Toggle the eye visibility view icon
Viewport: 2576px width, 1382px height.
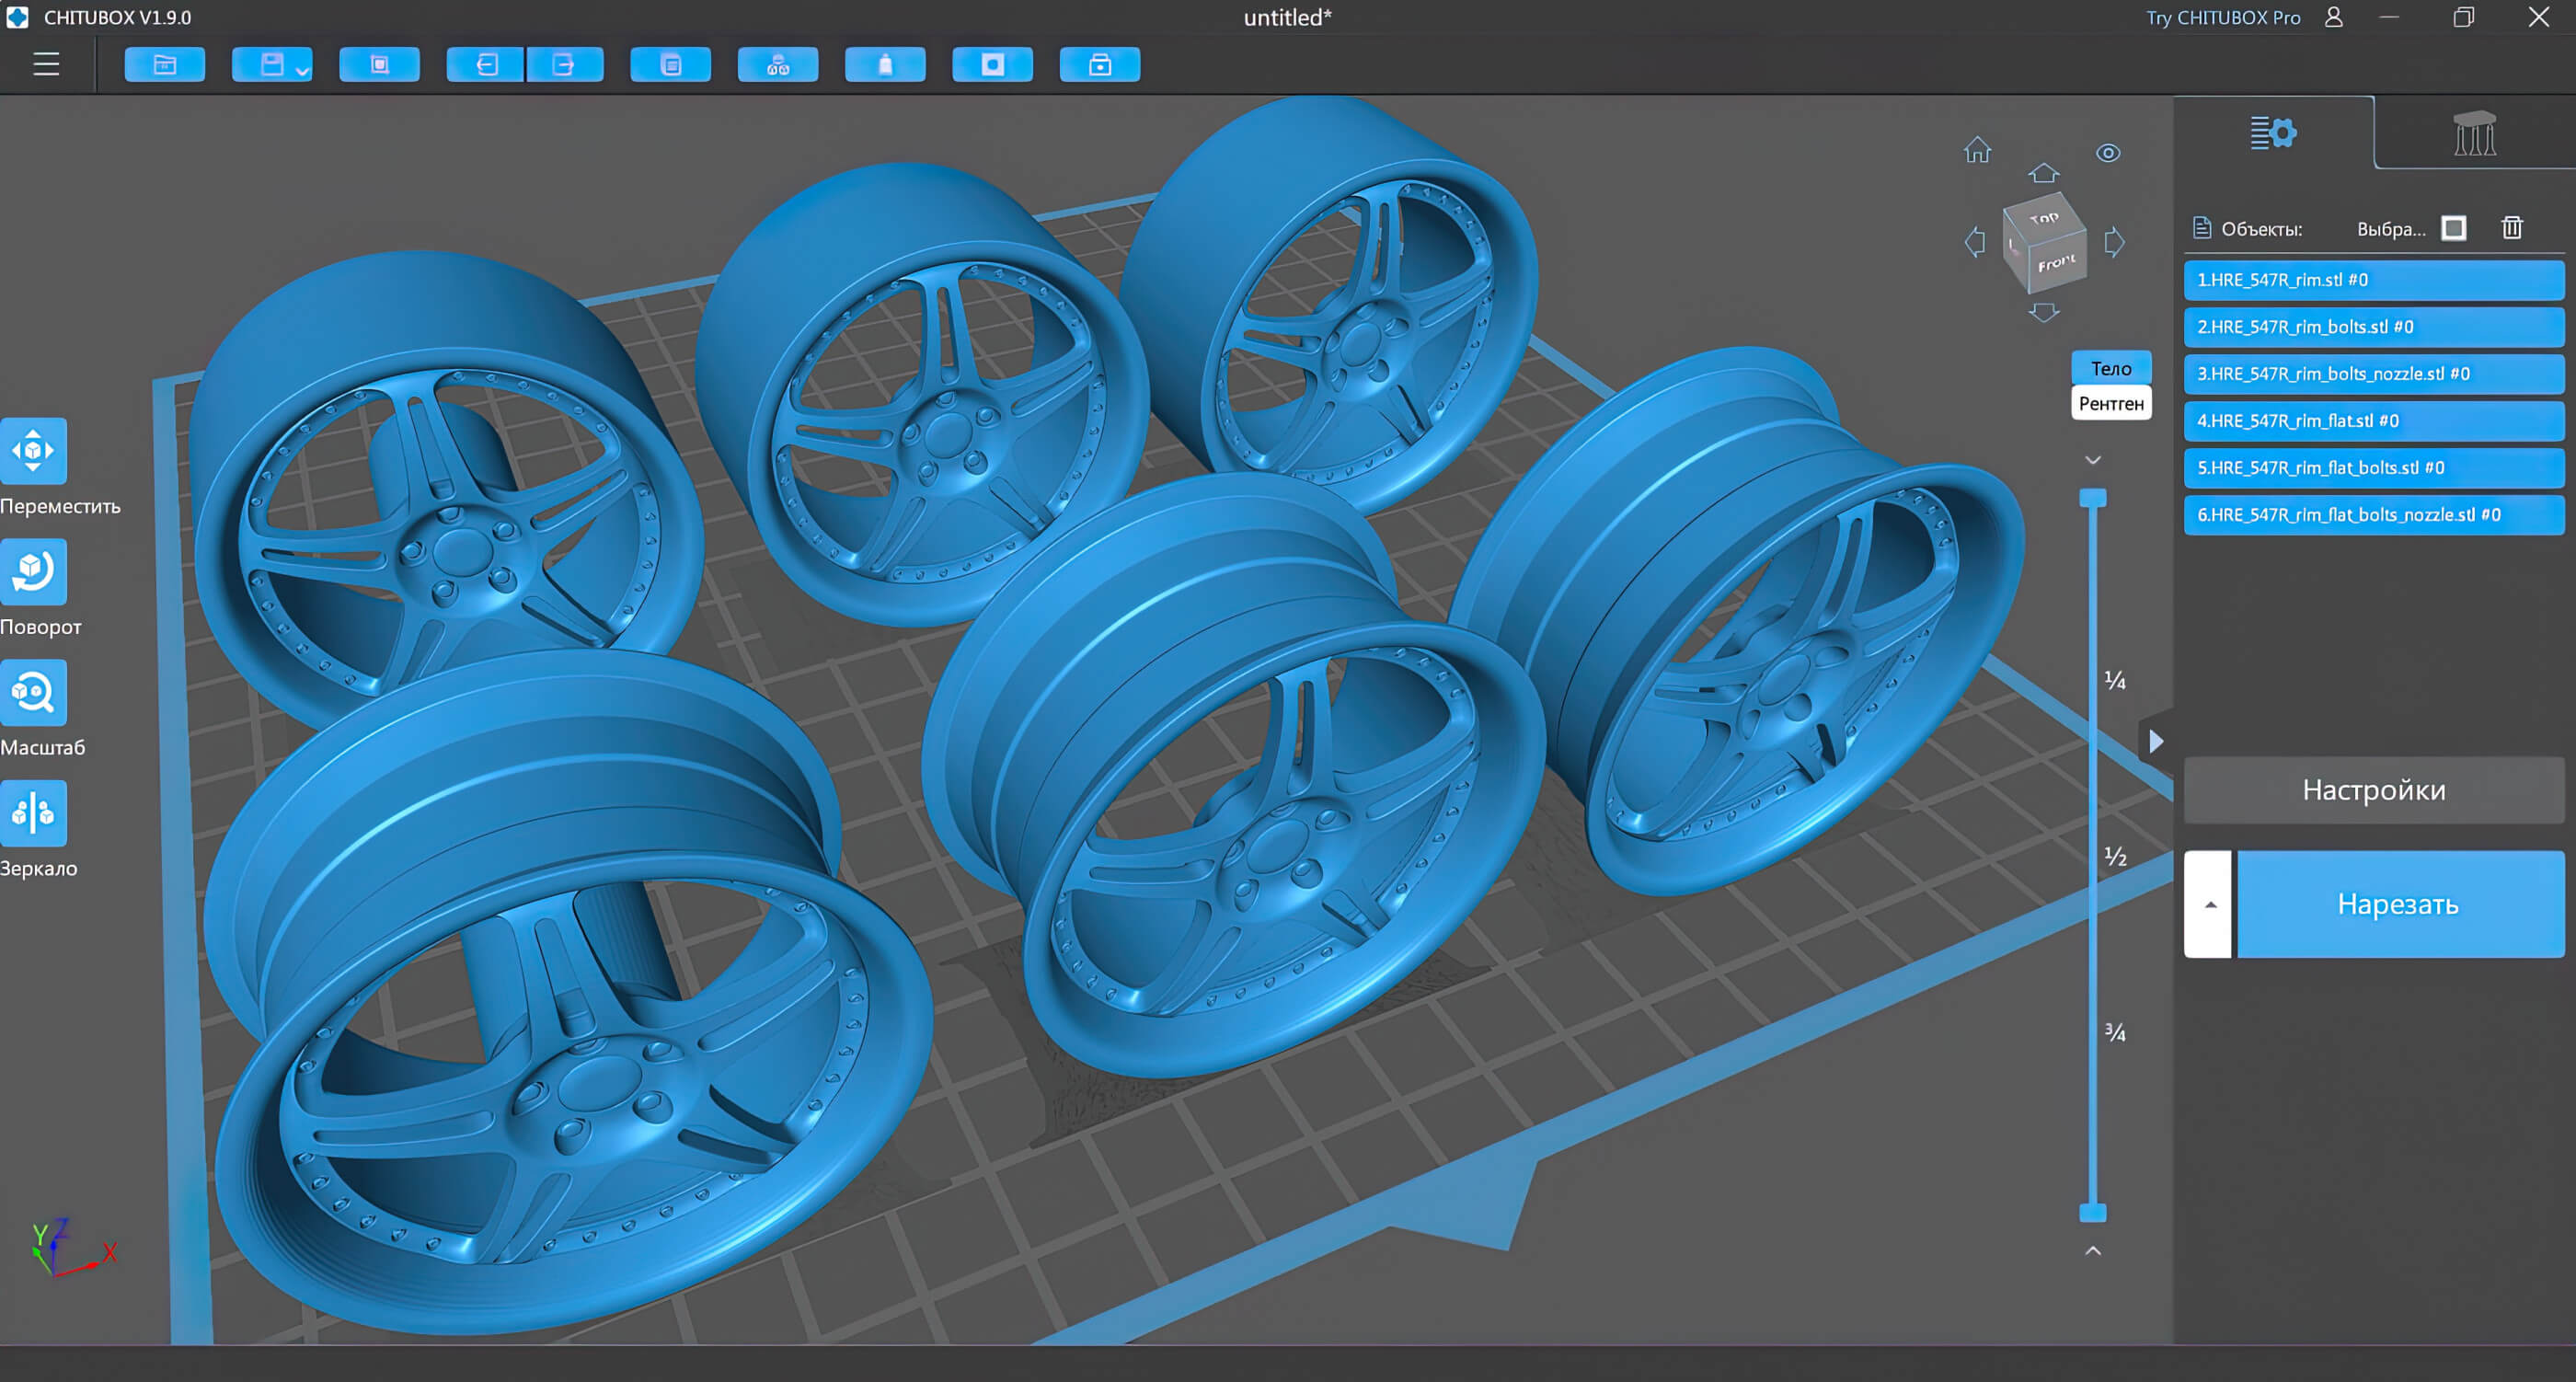coord(2108,153)
